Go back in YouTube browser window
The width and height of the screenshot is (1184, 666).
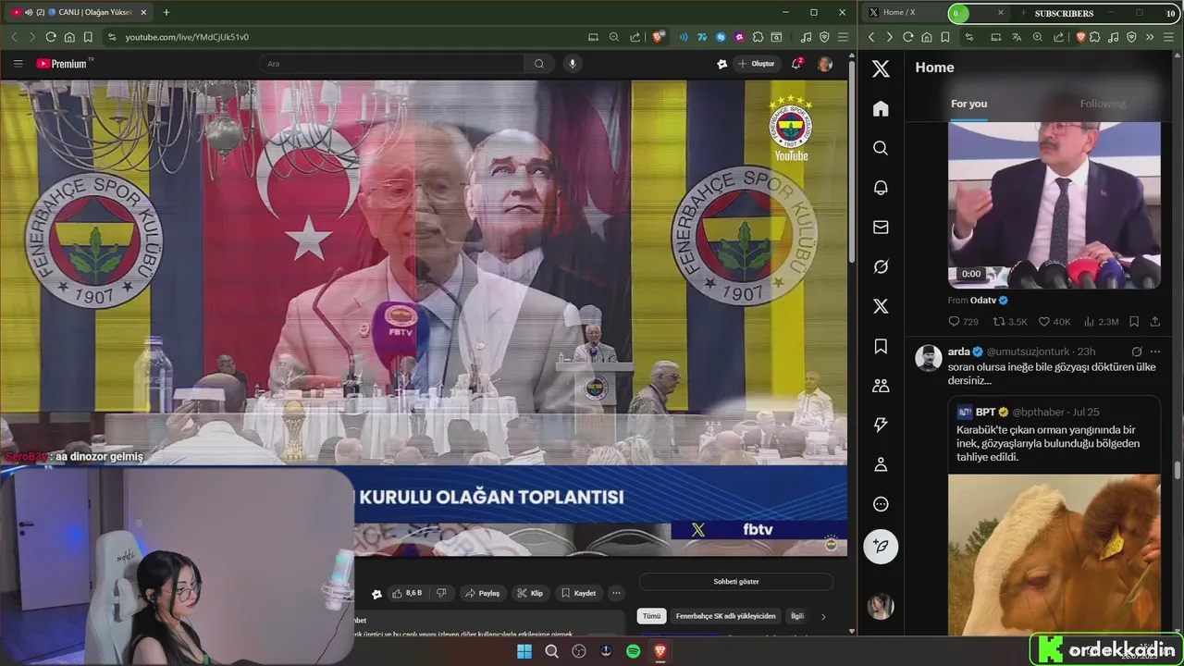coord(14,37)
